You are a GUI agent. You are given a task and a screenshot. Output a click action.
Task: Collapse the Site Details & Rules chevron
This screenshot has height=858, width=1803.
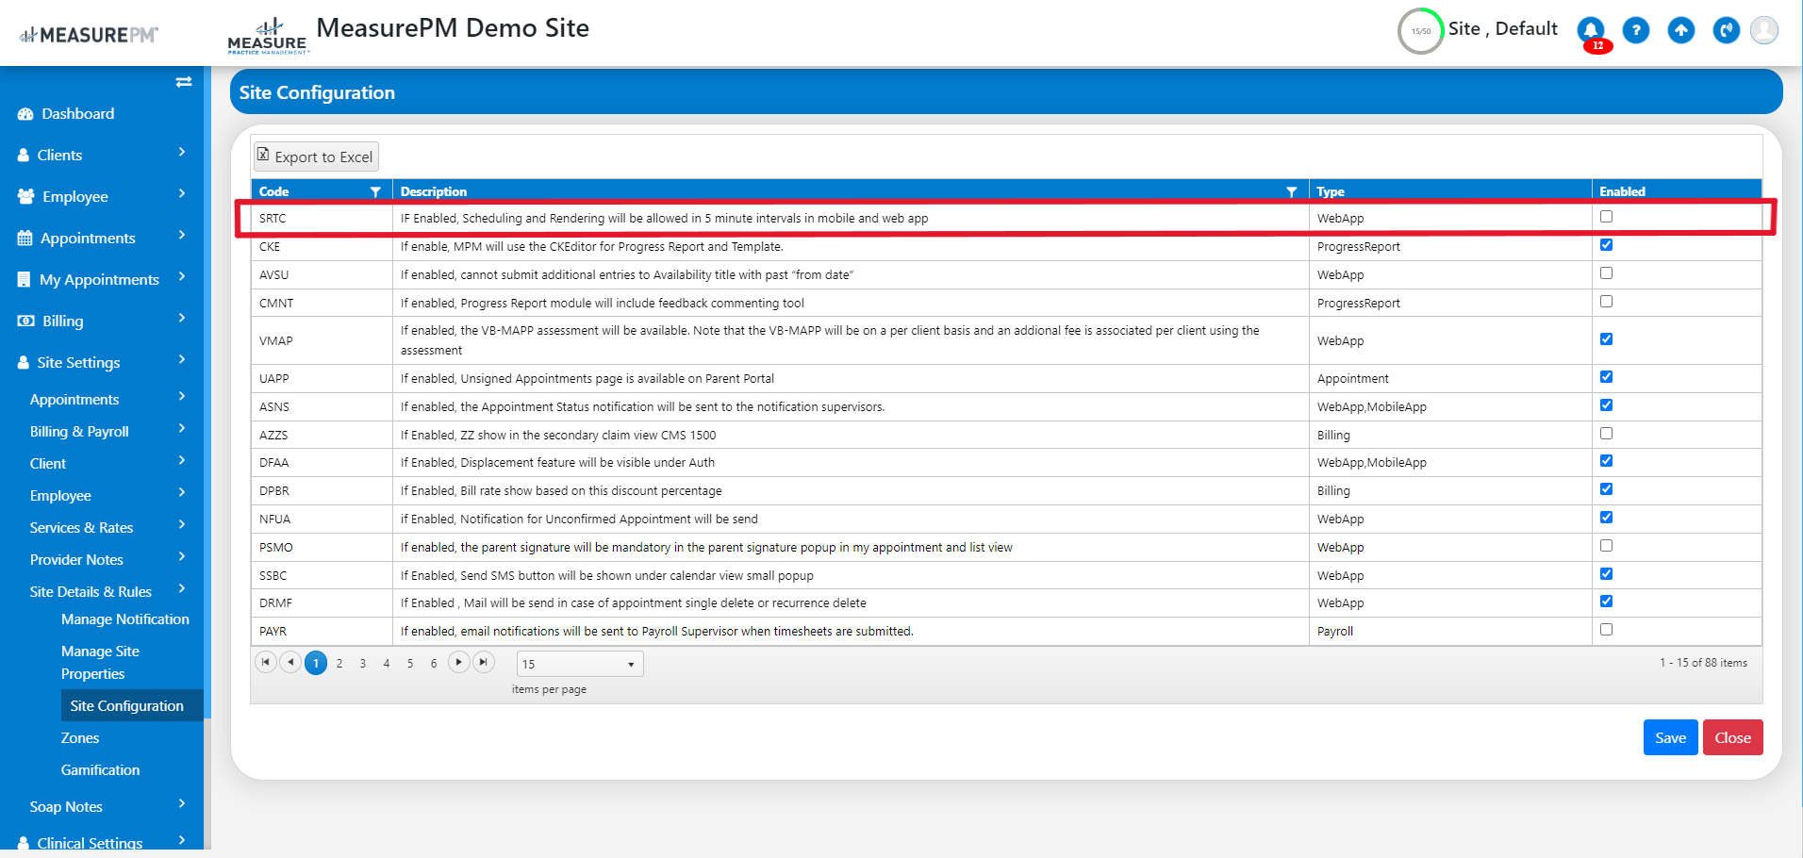coord(182,589)
